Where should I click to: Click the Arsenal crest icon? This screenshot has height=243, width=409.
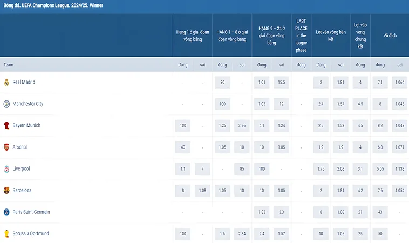coord(6,147)
